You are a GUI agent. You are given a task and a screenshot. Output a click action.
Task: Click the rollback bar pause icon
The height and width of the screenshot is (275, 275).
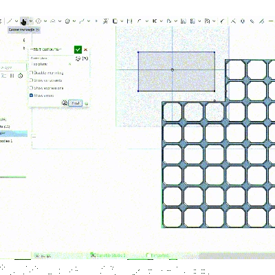click(12, 76)
